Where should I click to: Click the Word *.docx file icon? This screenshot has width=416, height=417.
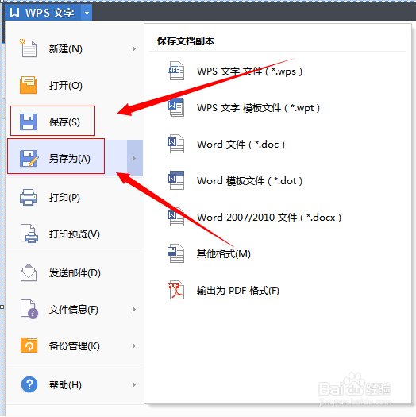point(175,217)
